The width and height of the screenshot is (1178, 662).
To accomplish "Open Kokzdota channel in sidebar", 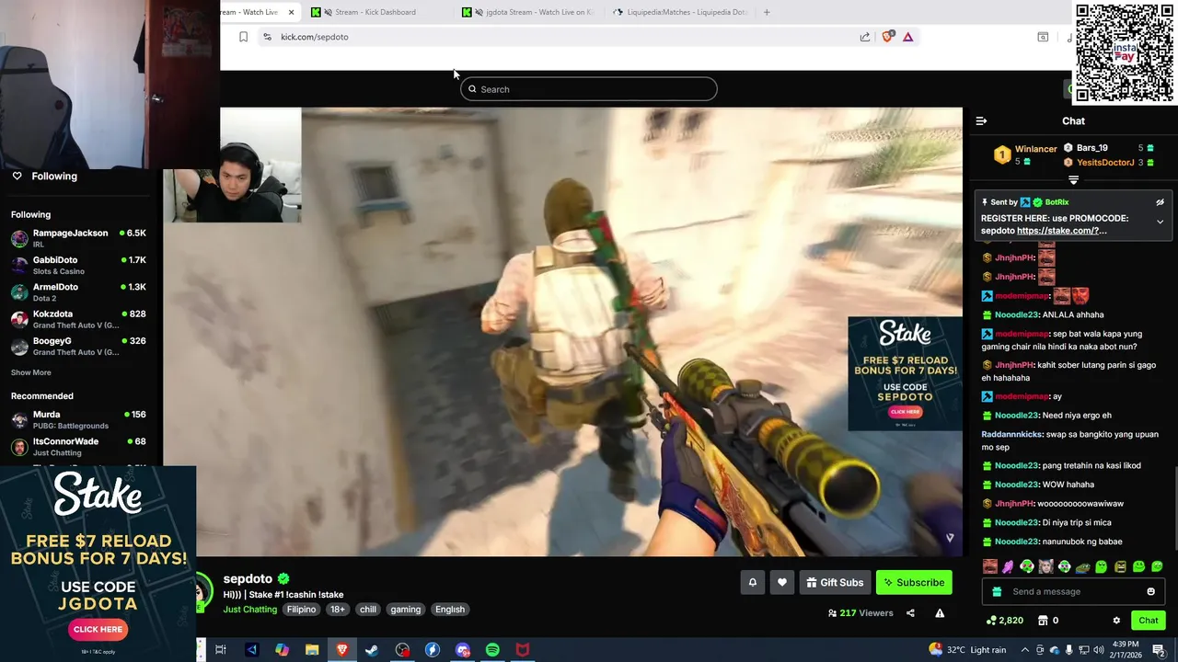I will coord(78,319).
